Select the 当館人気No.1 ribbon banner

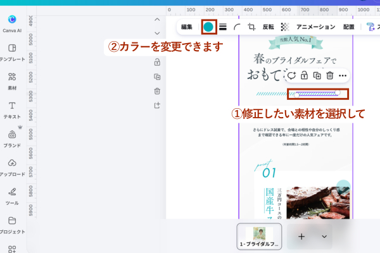296,42
